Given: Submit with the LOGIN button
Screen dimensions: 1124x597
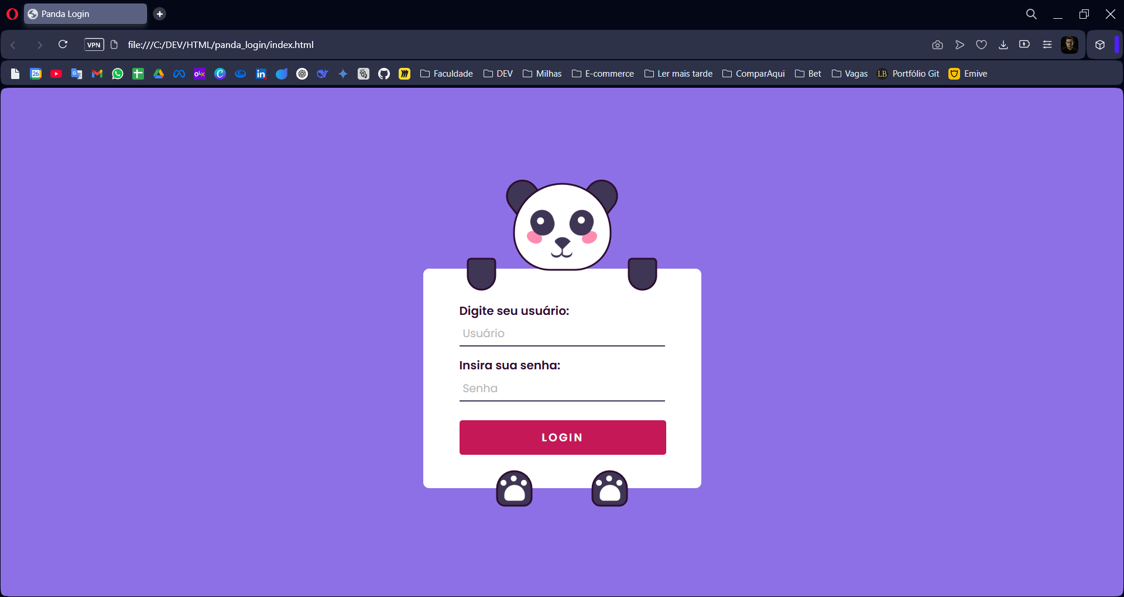Looking at the screenshot, I should tap(563, 437).
